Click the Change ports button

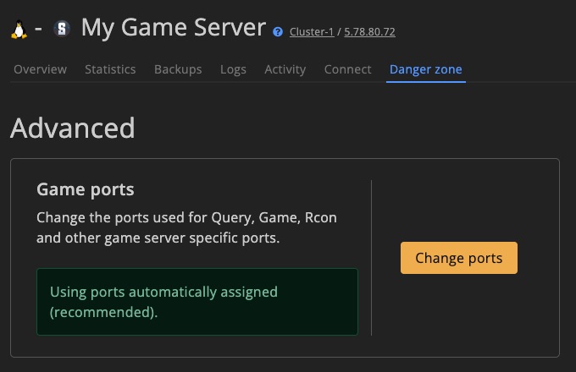pos(459,258)
